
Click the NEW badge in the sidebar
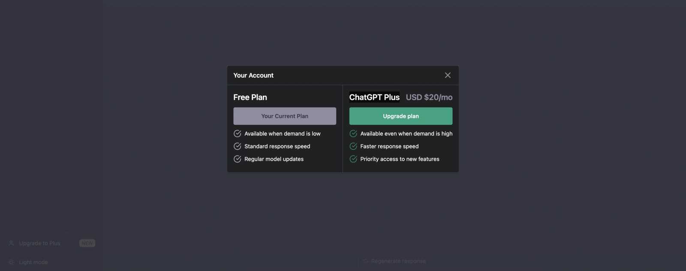tap(87, 243)
